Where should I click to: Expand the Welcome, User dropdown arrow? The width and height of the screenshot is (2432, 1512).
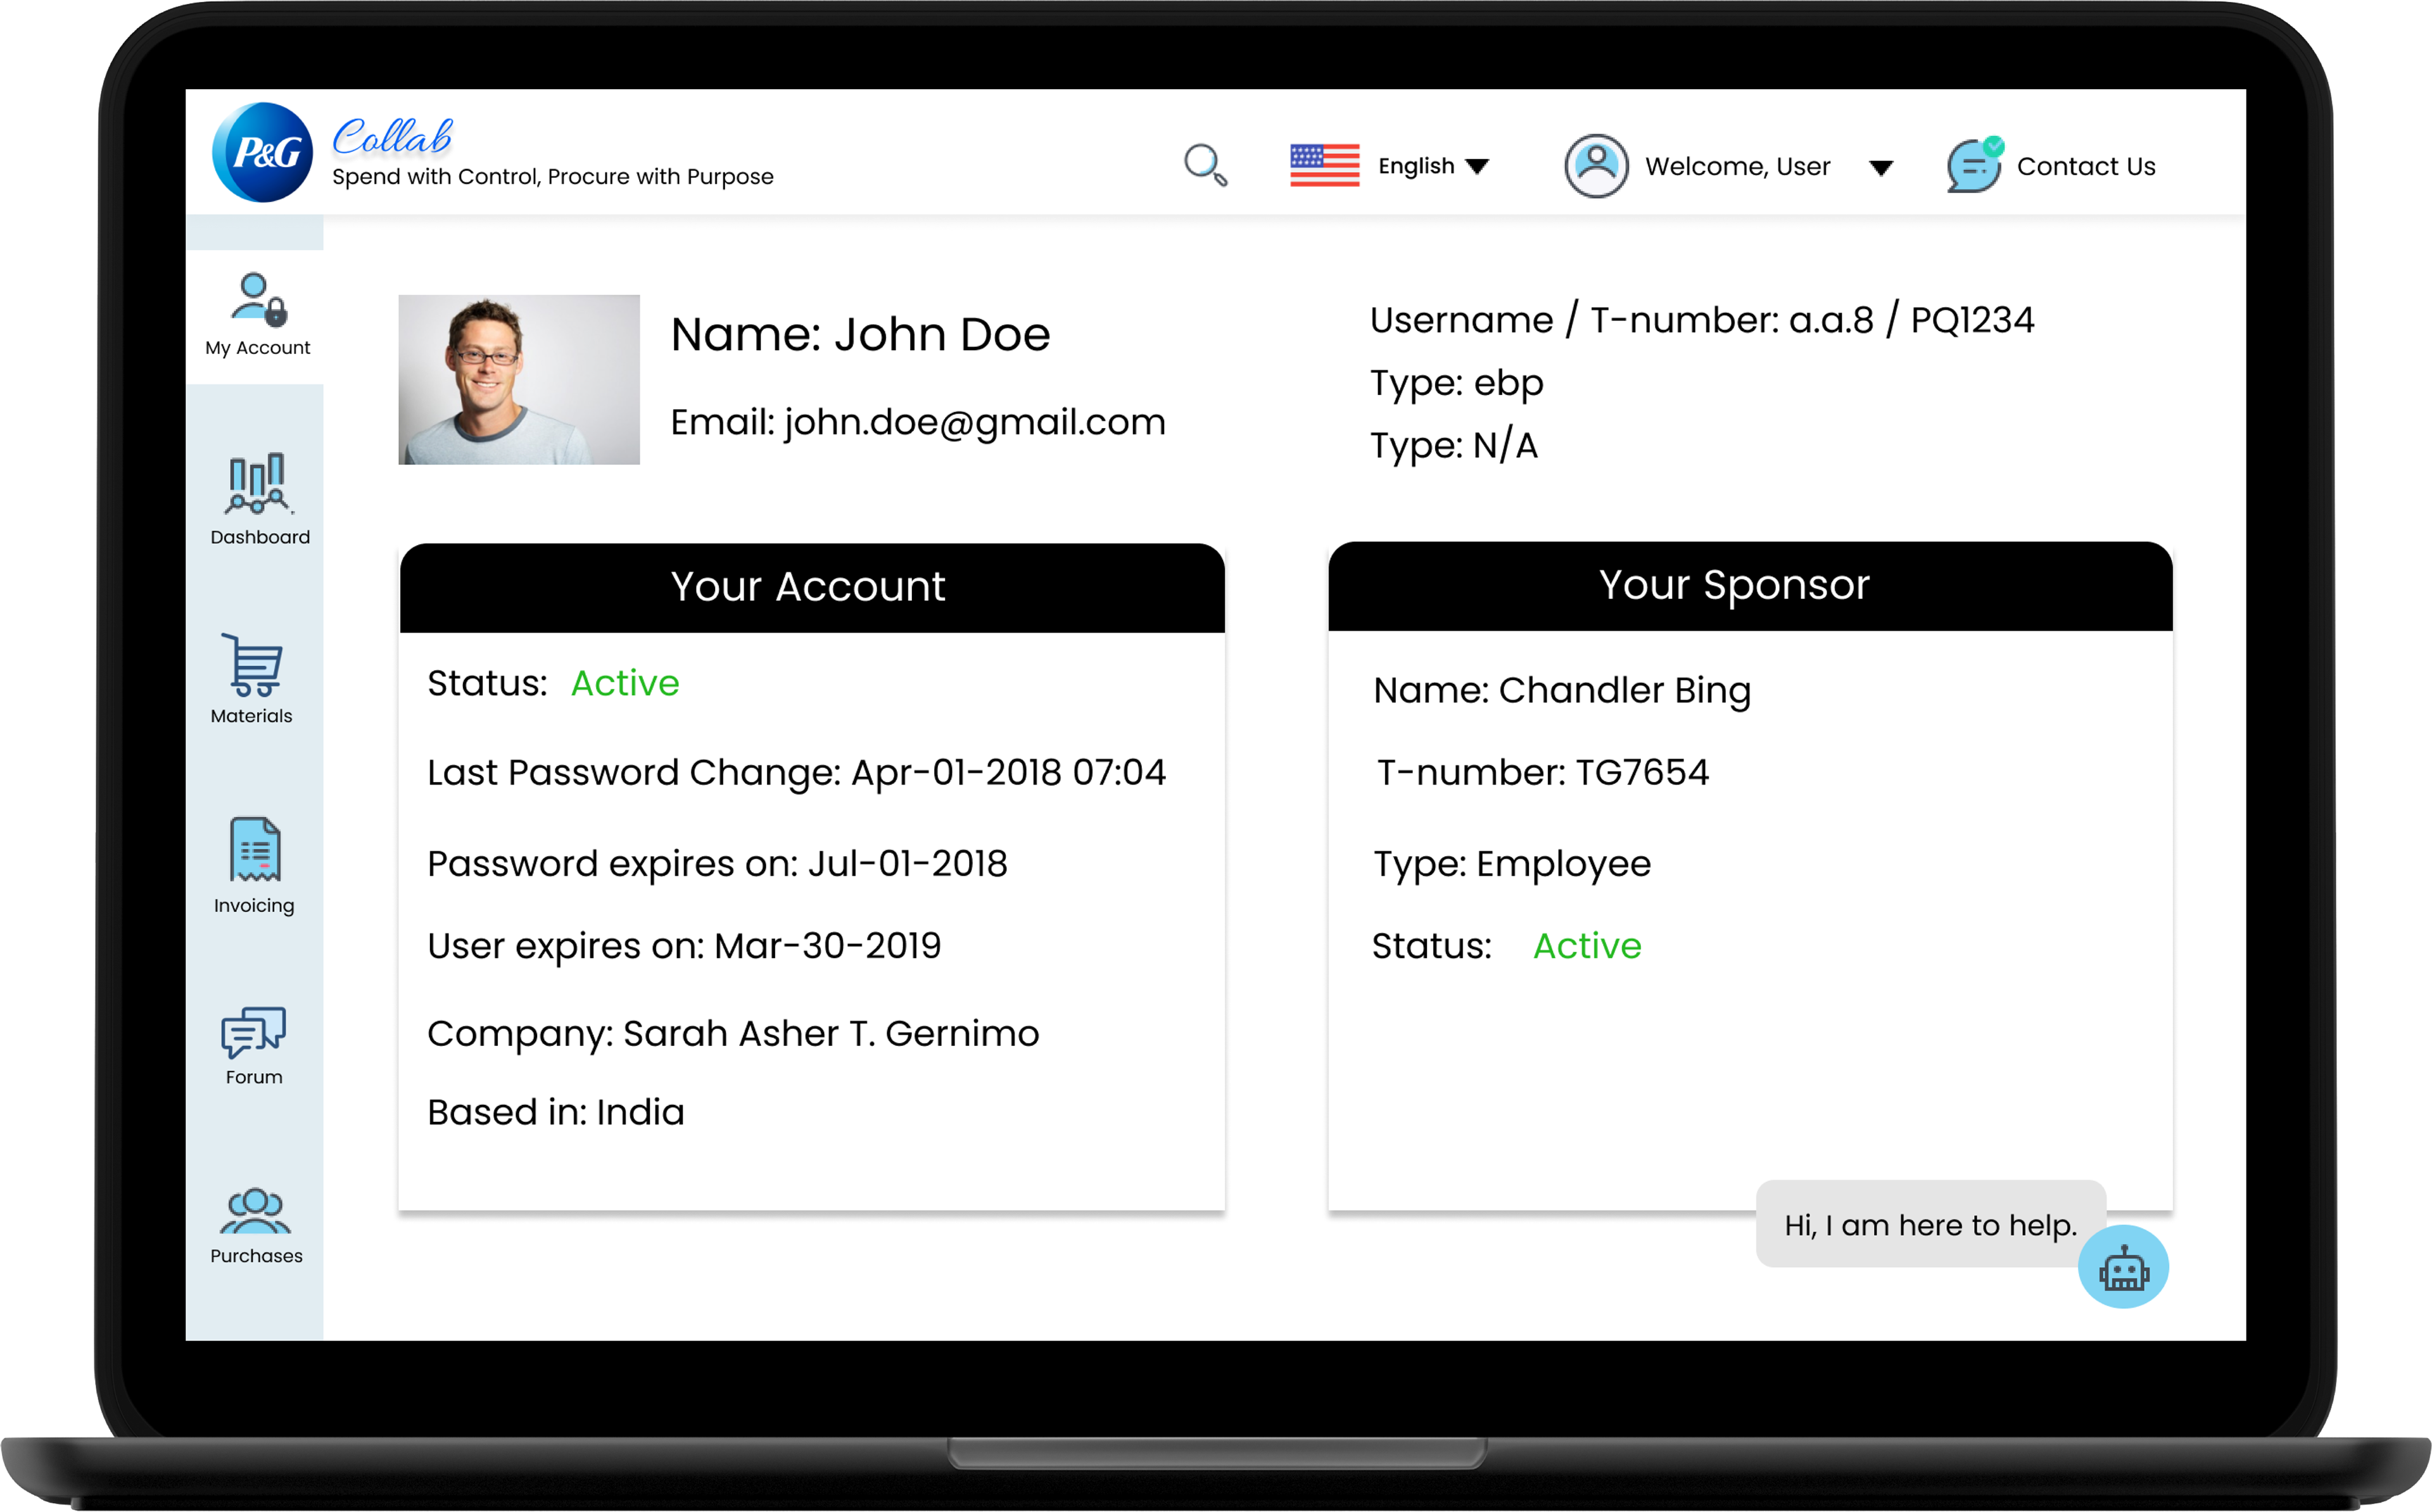(1881, 168)
